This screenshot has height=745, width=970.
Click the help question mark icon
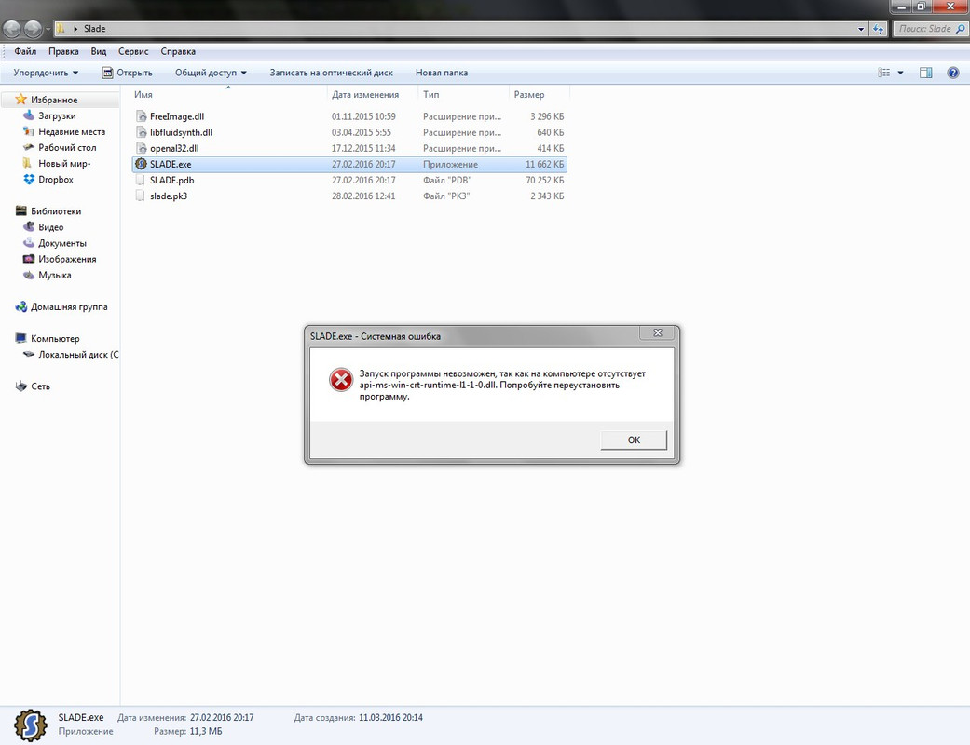(953, 73)
